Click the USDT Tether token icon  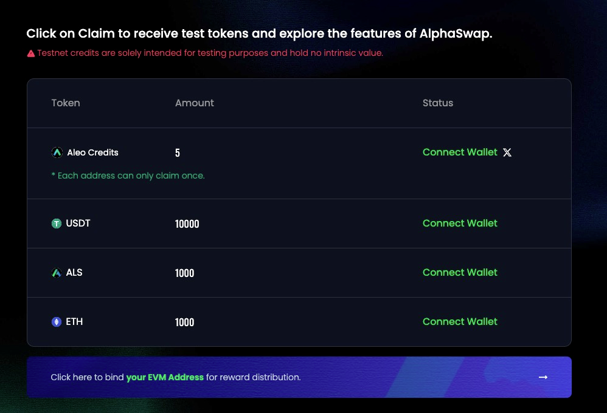(x=57, y=224)
